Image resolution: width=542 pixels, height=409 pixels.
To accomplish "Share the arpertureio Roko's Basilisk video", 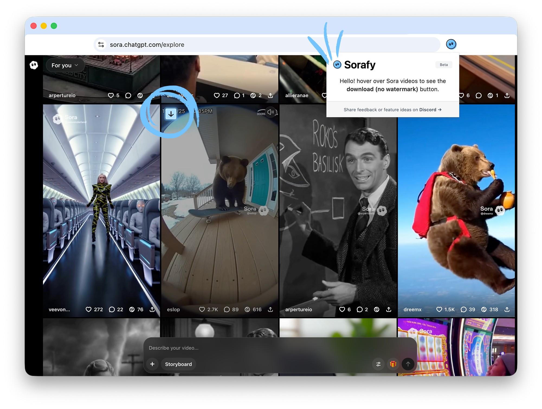I will 389,310.
